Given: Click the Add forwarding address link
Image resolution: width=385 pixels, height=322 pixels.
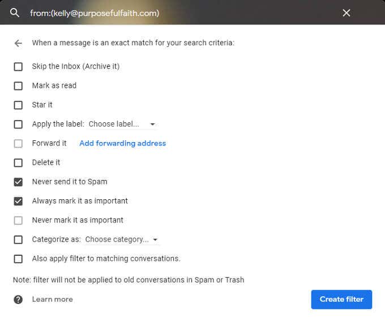Looking at the screenshot, I should (x=122, y=144).
